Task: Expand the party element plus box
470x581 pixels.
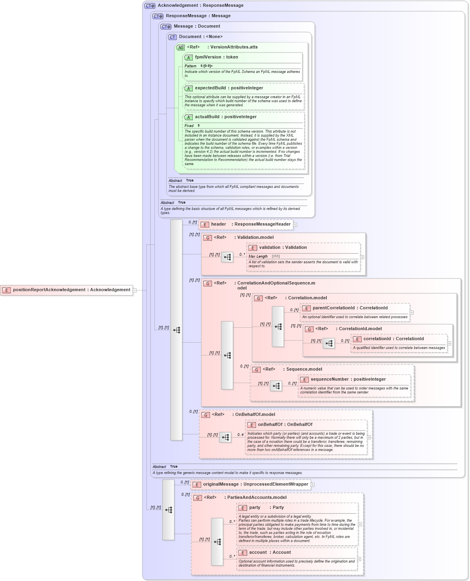Action: pos(360,524)
